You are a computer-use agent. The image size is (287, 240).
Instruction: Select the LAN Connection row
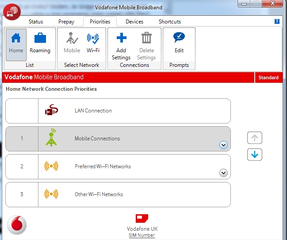(x=118, y=111)
